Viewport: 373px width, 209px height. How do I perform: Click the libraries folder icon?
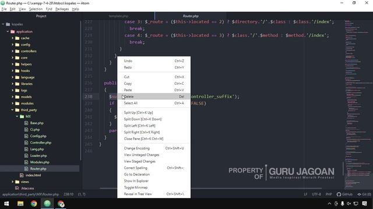pyautogui.click(x=17, y=84)
